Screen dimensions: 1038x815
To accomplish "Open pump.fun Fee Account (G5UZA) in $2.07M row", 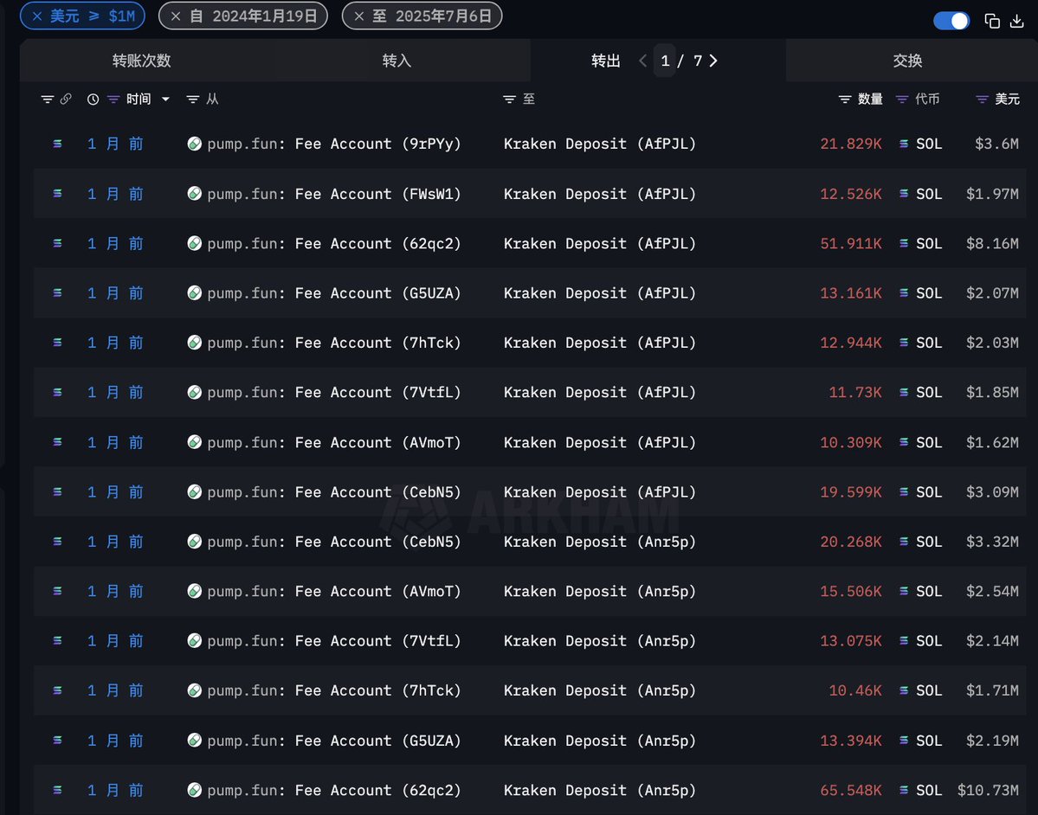I will [x=333, y=293].
